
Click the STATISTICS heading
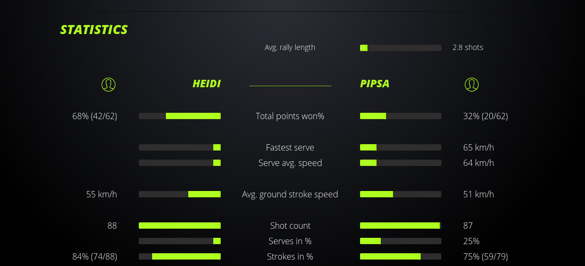94,30
